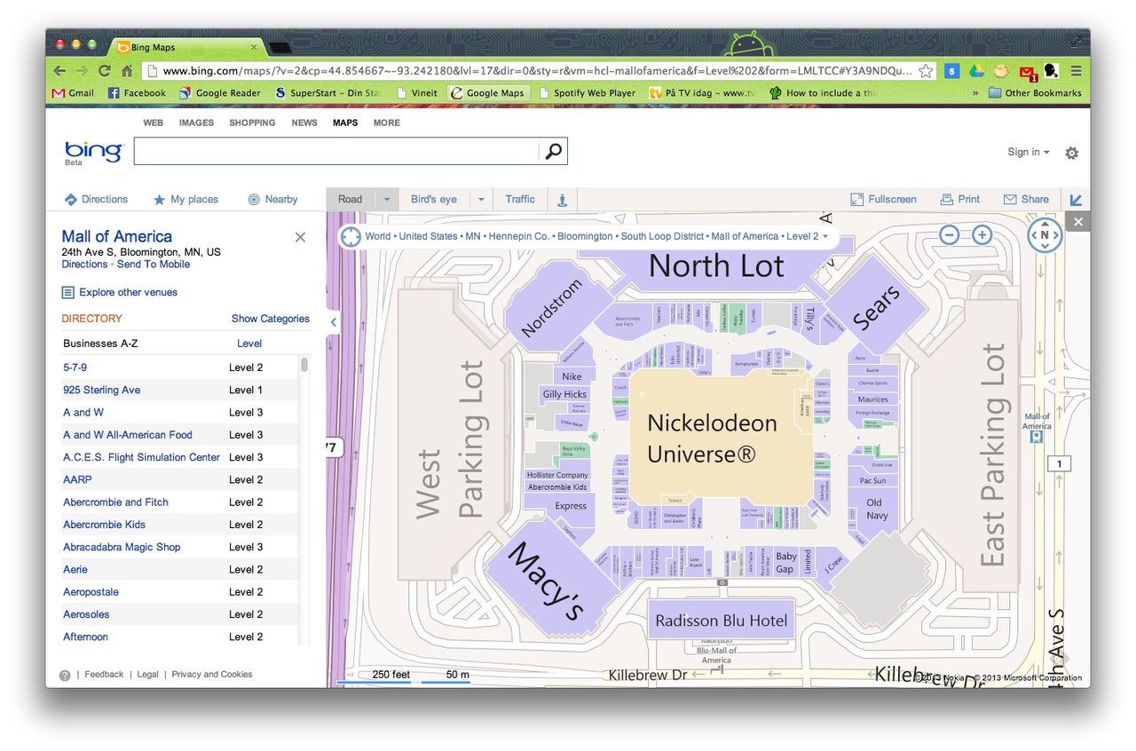1136x751 pixels.
Task: Open the Bird's eye dropdown arrow
Action: [x=481, y=200]
